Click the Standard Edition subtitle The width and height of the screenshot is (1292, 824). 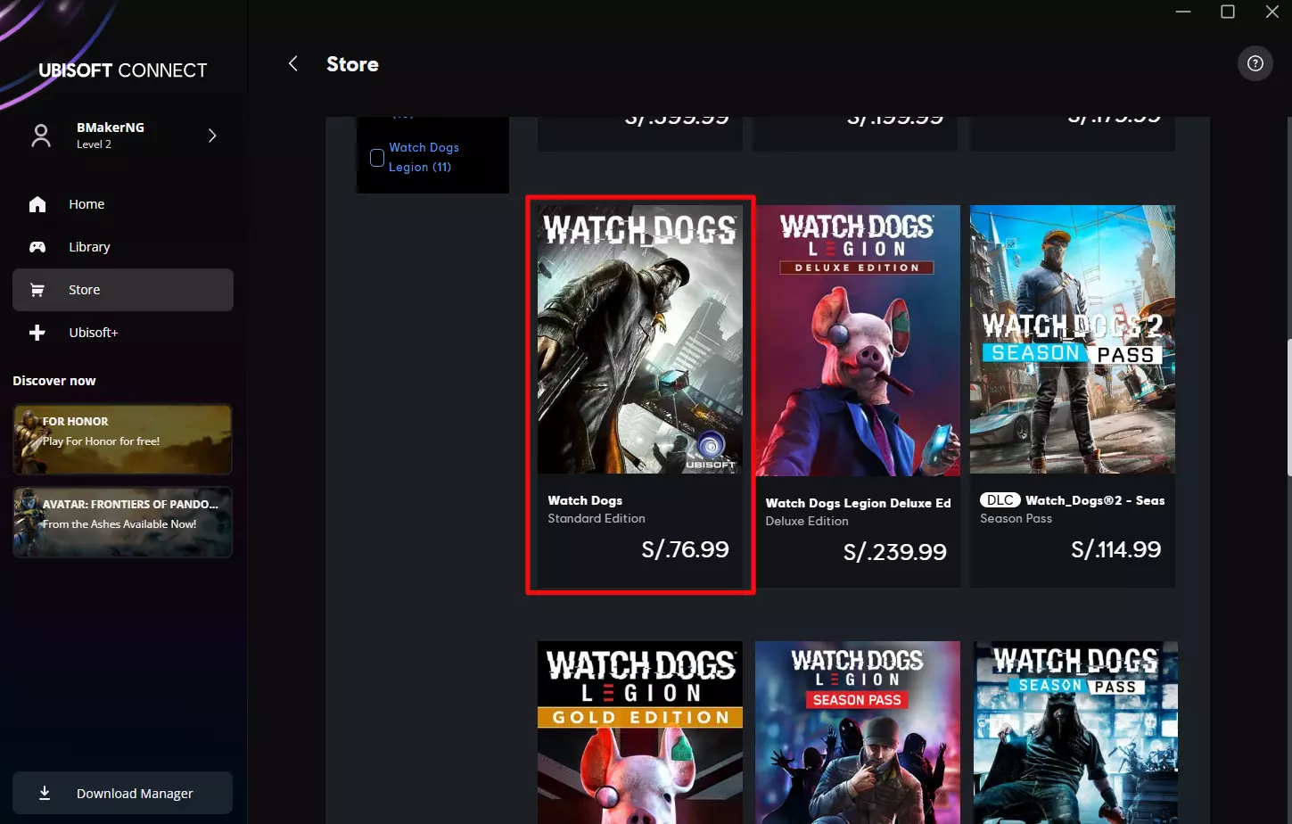point(597,518)
